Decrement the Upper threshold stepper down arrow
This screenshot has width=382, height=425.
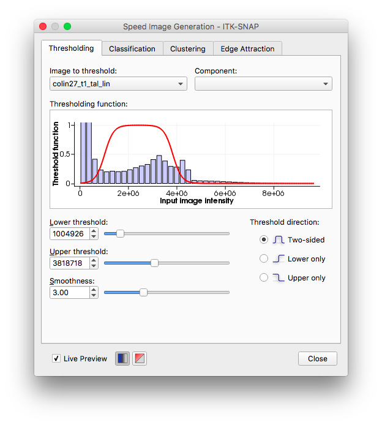pos(94,266)
